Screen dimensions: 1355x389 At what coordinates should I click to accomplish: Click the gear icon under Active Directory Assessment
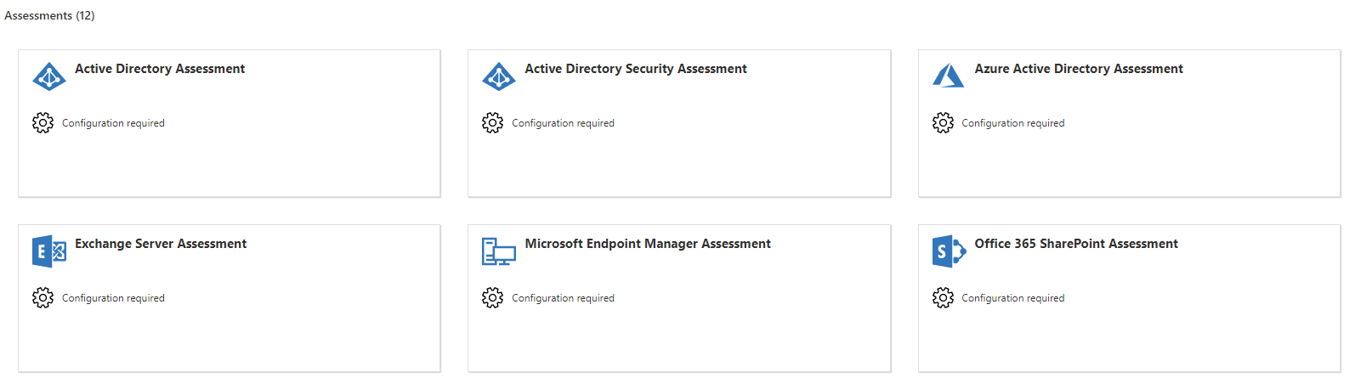pos(43,123)
